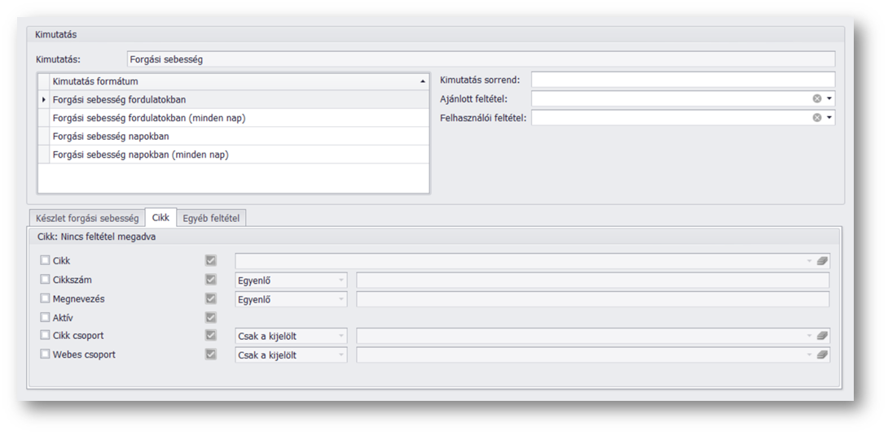Clear the Felhasználói feltétel field icon
888x435 pixels.
816,118
